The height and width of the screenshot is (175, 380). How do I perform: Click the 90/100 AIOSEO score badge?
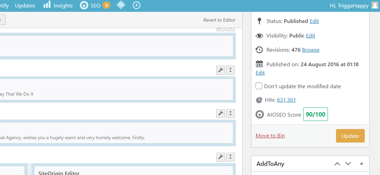315,114
